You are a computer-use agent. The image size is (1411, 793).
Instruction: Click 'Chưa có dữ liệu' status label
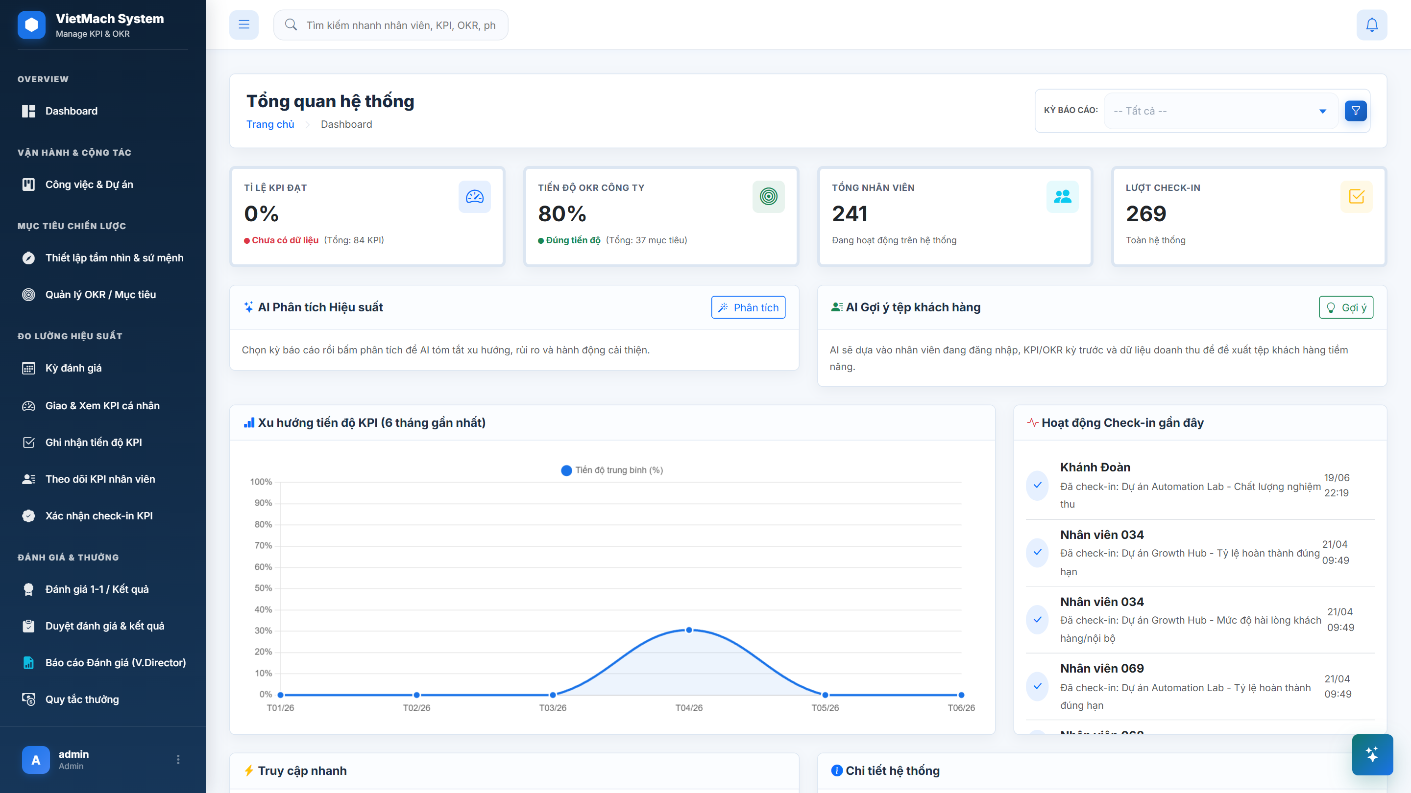[285, 240]
